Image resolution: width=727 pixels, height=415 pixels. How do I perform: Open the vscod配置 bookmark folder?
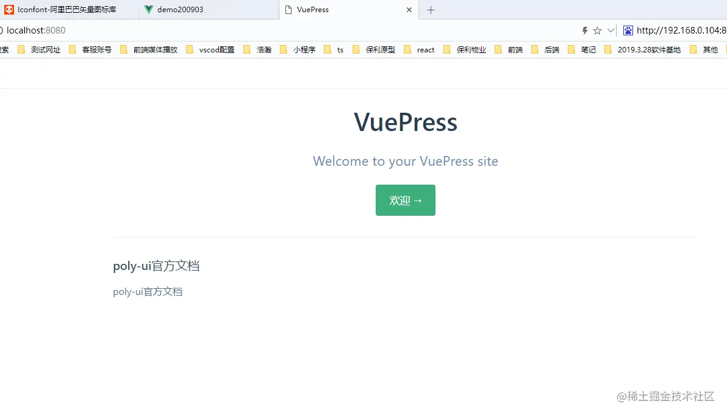(210, 49)
